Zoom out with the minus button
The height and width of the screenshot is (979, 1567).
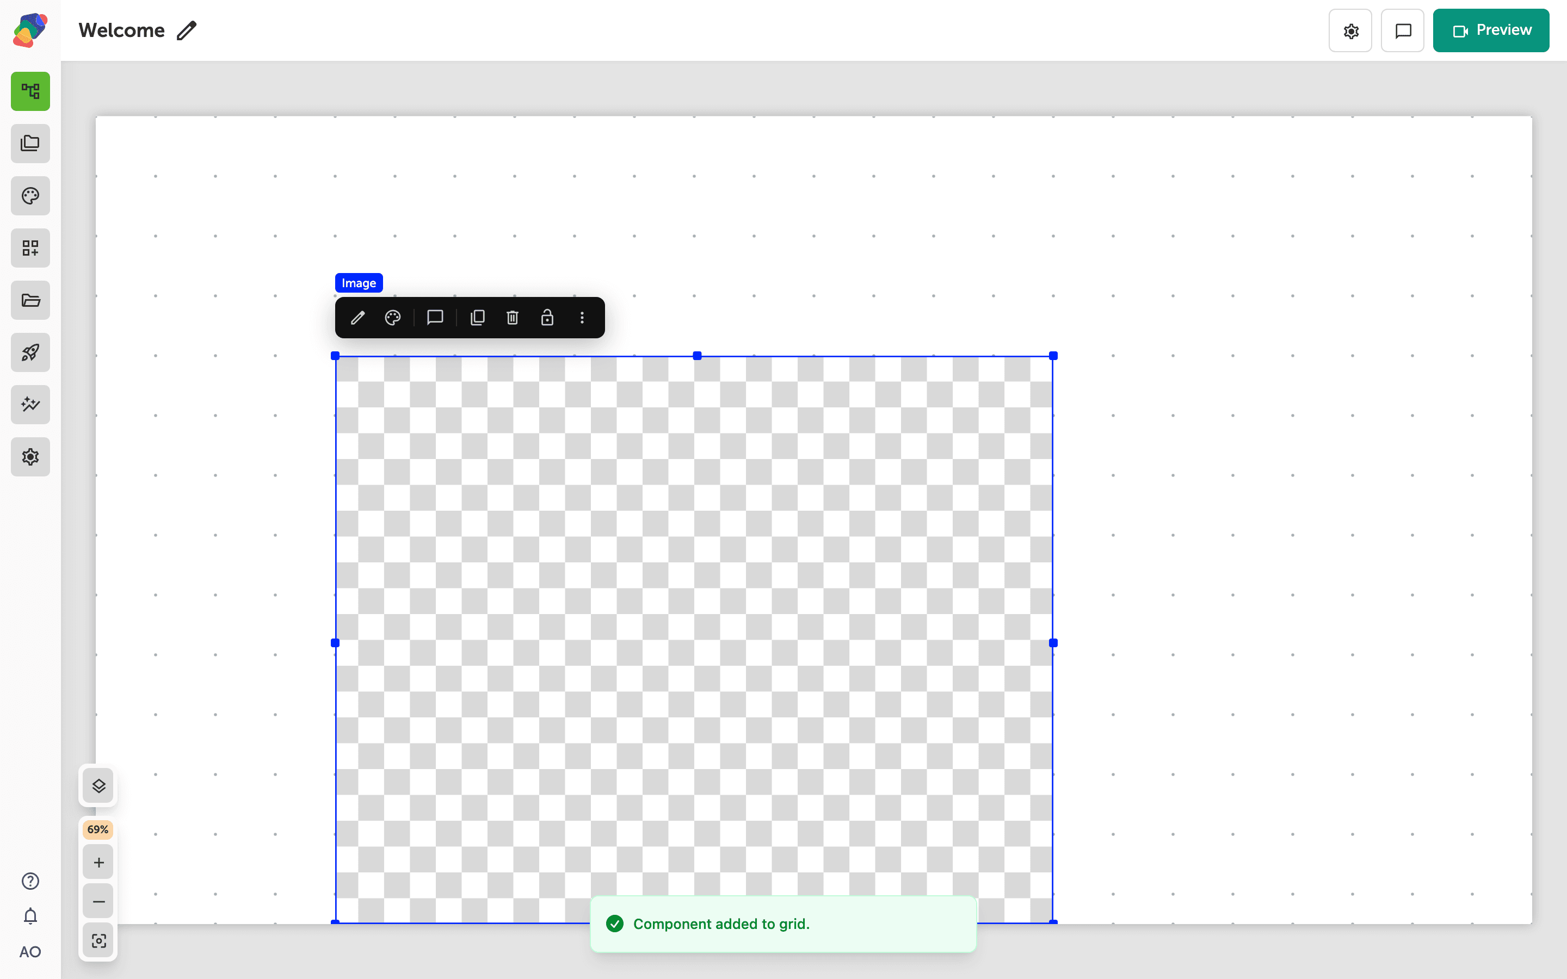98,901
